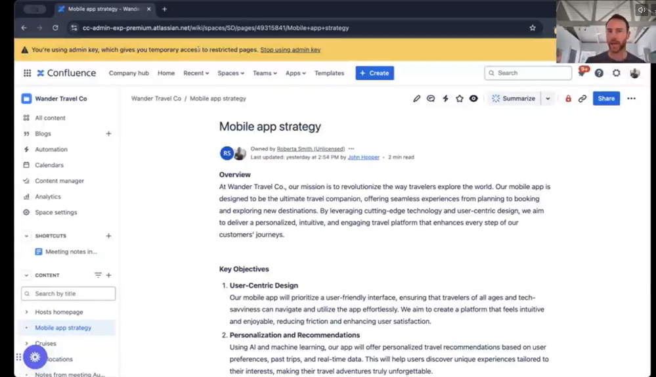Create content with Content plus icon
Viewport: 656px width, 377px height.
coord(109,275)
